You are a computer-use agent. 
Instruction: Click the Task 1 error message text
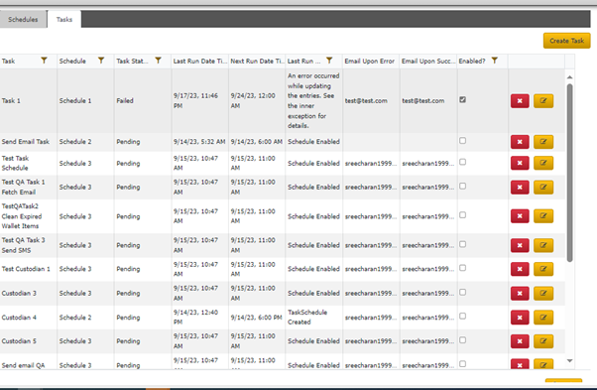point(313,100)
